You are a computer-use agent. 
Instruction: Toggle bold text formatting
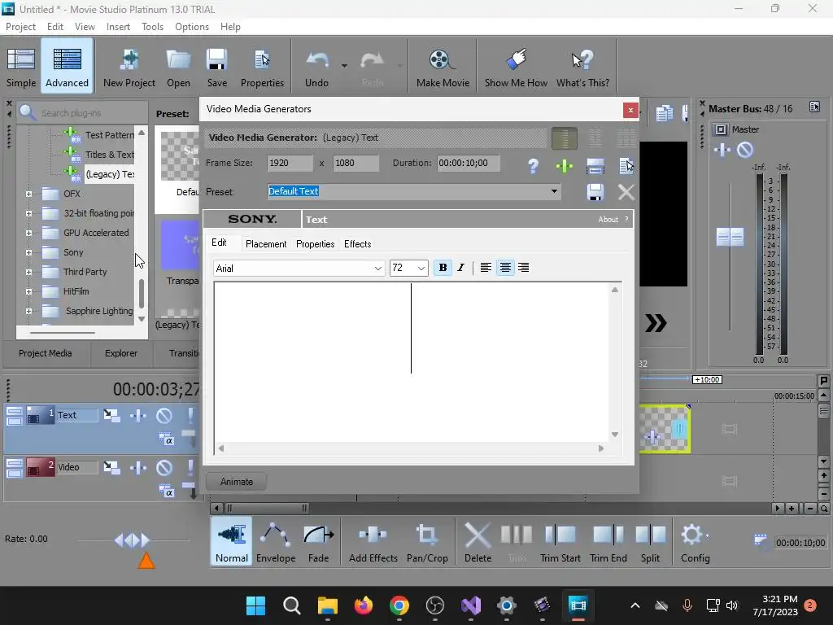[443, 268]
